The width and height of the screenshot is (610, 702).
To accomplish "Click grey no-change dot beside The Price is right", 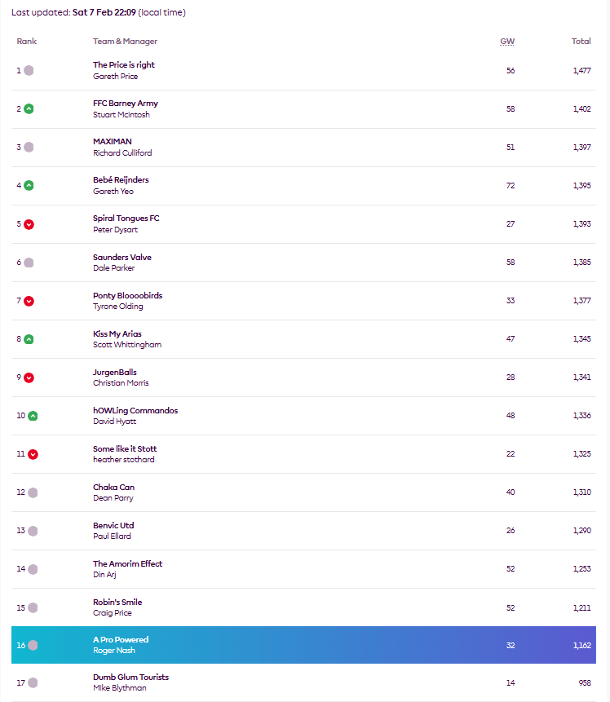I will pos(29,71).
